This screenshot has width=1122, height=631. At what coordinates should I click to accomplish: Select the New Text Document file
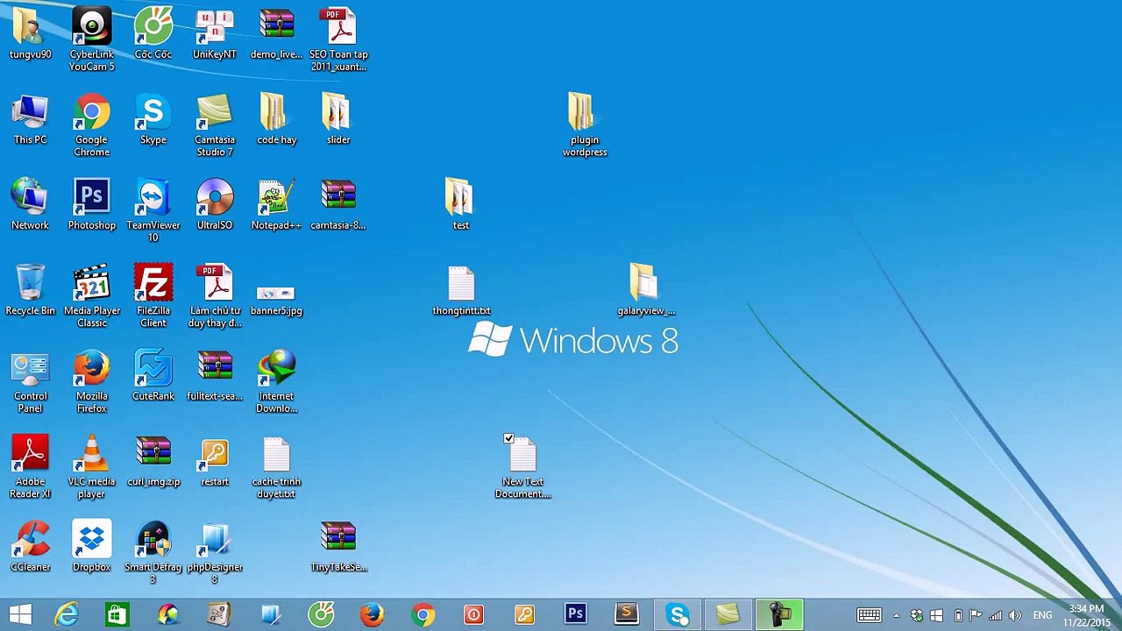pos(523,467)
